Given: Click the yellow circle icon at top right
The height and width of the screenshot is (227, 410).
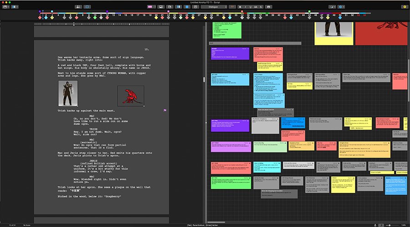Looking at the screenshot, I should click(x=404, y=7).
